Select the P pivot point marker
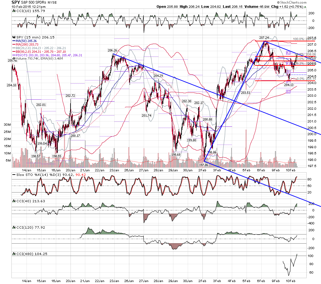 (x=289, y=72)
